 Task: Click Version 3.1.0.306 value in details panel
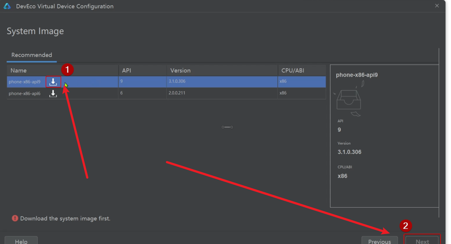[349, 152]
